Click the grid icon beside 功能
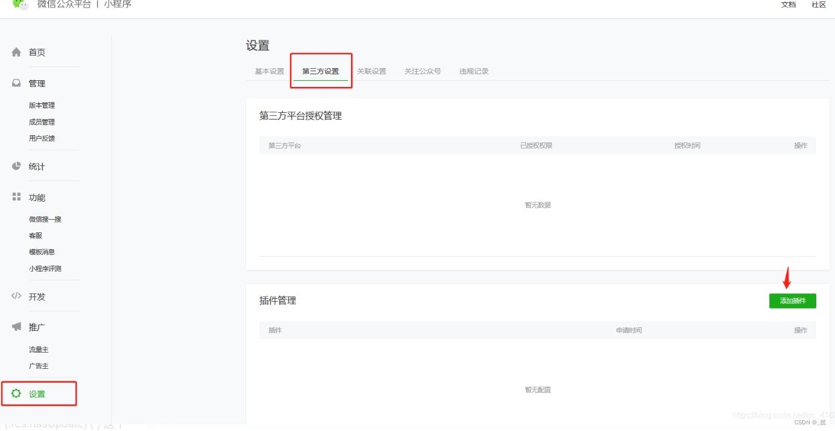 click(16, 197)
